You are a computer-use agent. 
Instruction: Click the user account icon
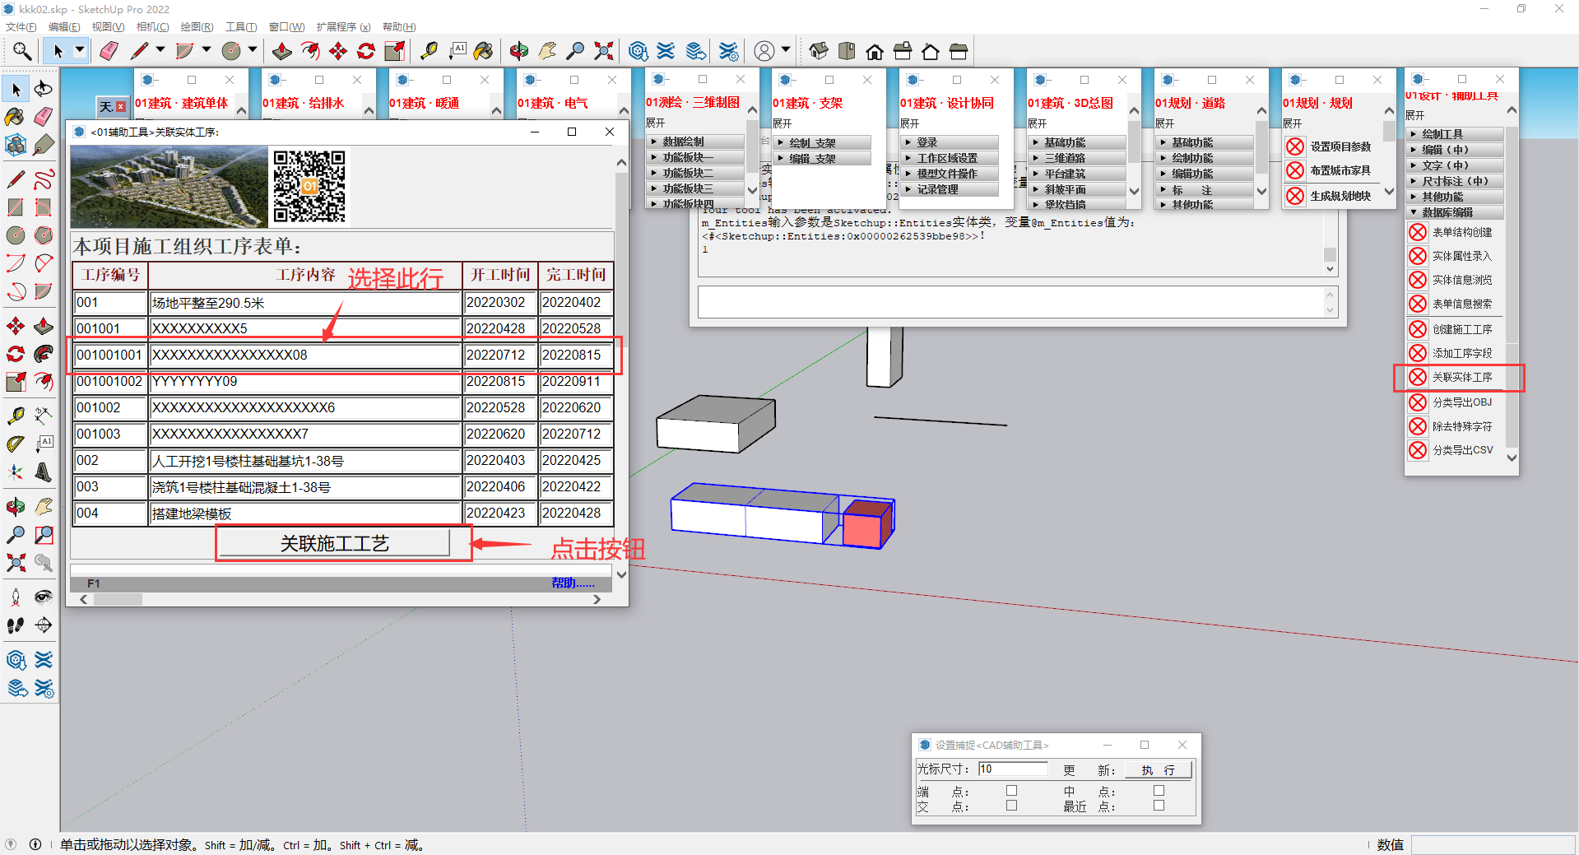[x=764, y=51]
